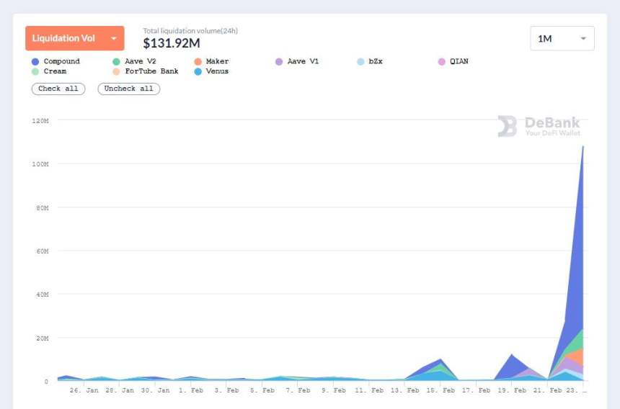
Task: Click the orange Maker color dot
Action: [198, 62]
